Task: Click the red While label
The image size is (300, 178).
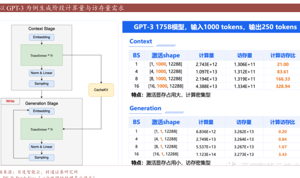Action: [10, 101]
